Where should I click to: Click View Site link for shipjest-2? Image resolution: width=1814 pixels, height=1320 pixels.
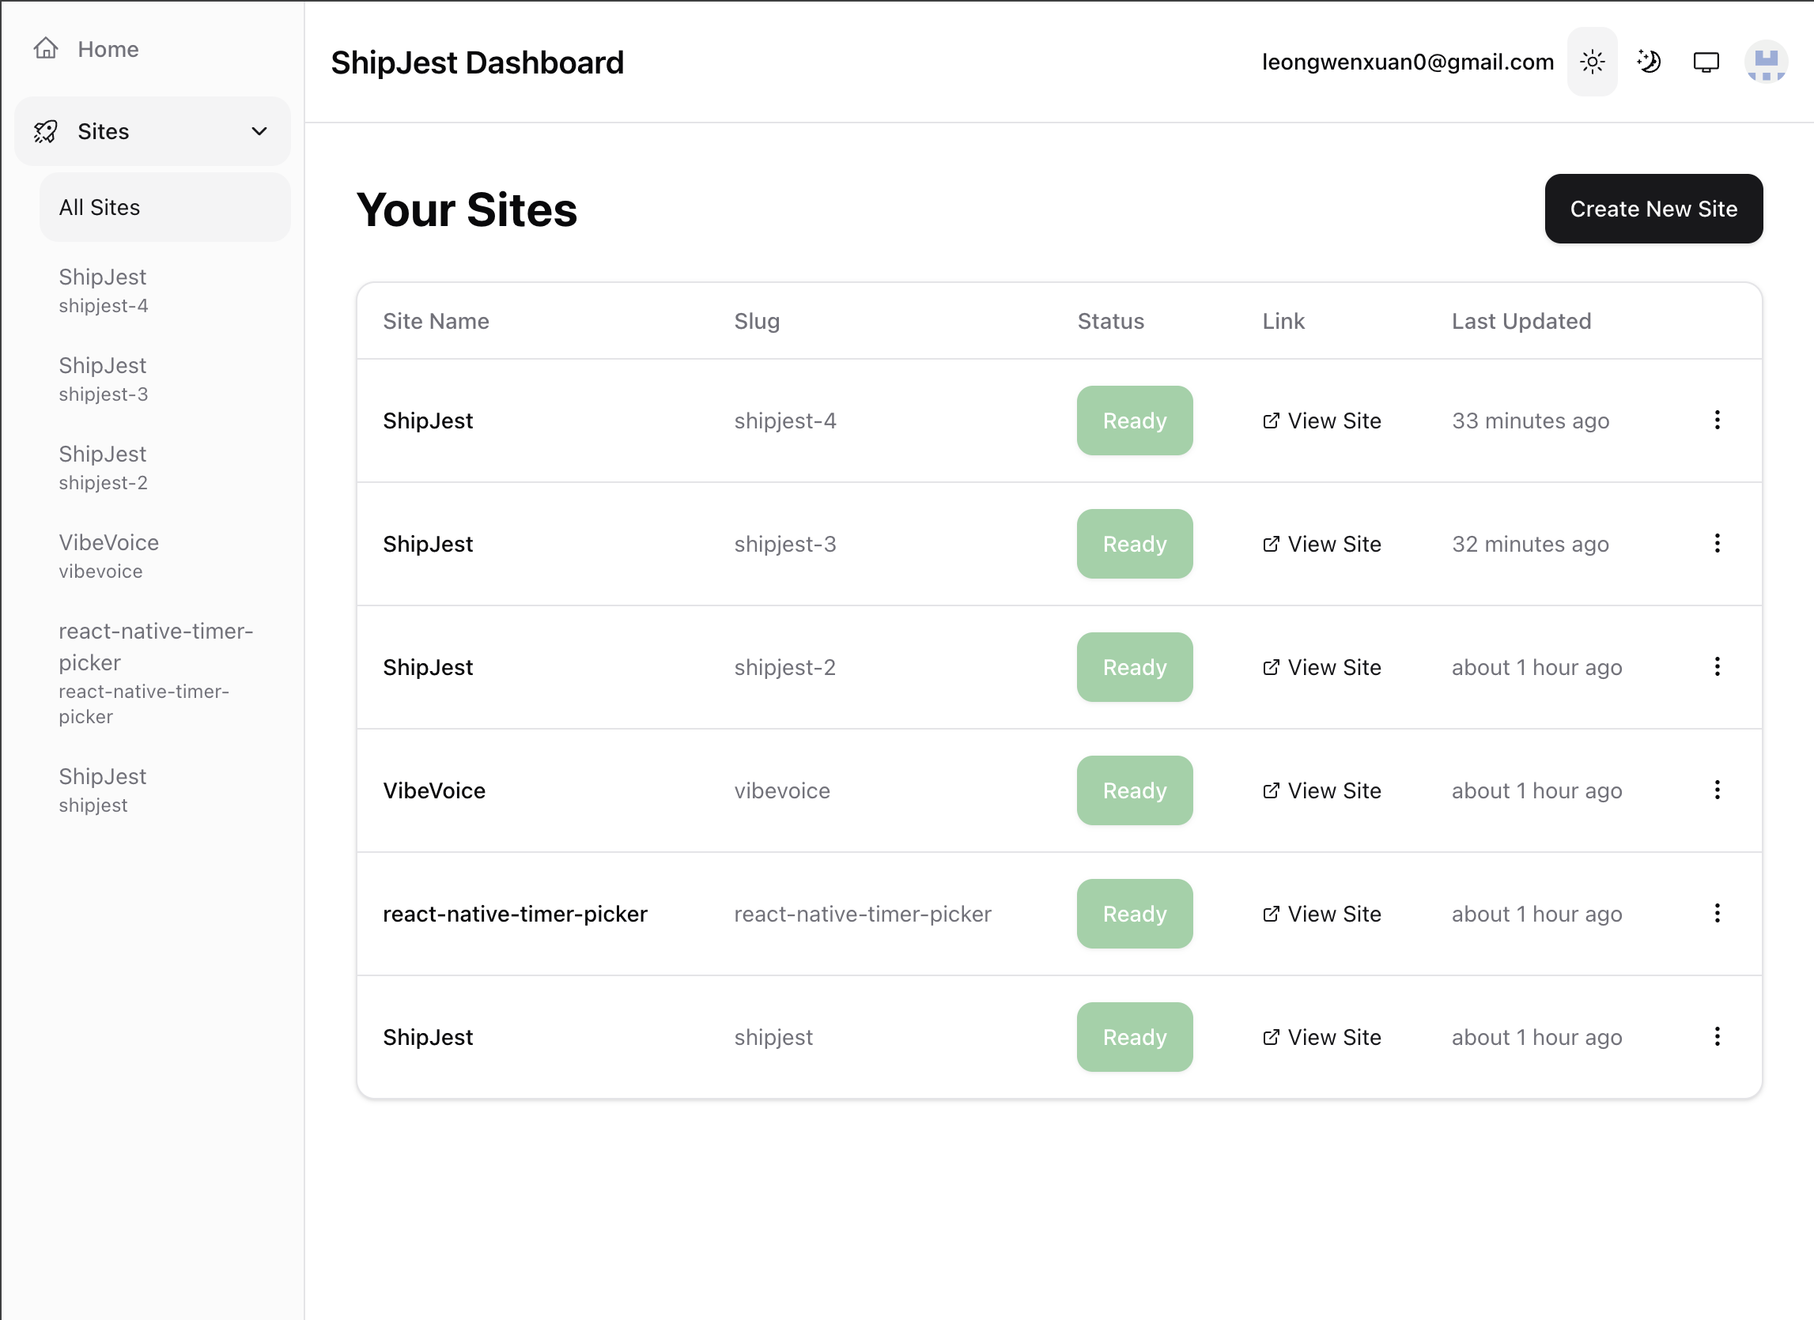coord(1333,668)
